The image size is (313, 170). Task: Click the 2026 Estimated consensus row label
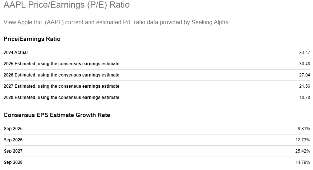[61, 75]
